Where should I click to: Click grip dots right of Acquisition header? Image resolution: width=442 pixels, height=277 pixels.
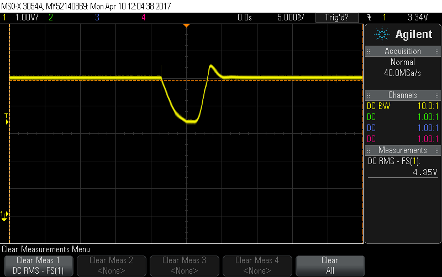tap(437, 51)
